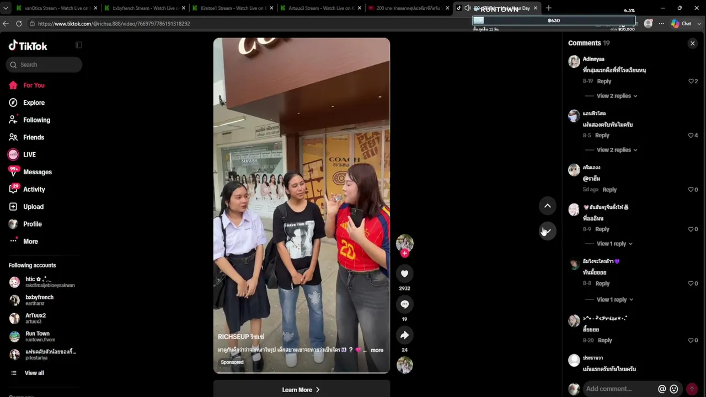Go back in the browser
706x397 pixels.
pos(6,24)
